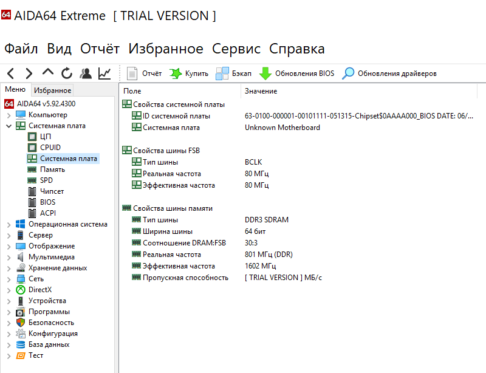Click Обновления драйверов driver updates
486x373 pixels.
tap(389, 74)
